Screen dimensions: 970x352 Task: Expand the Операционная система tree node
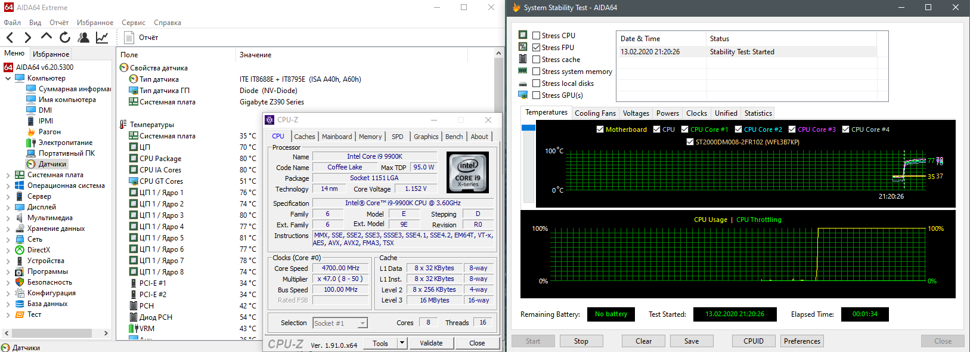tap(8, 186)
